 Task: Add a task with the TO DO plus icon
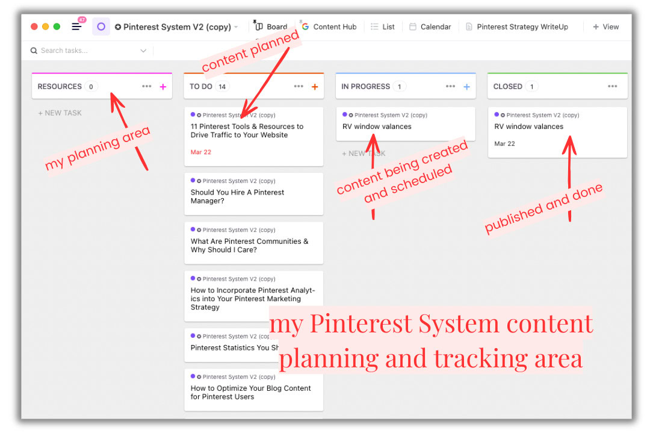point(315,87)
